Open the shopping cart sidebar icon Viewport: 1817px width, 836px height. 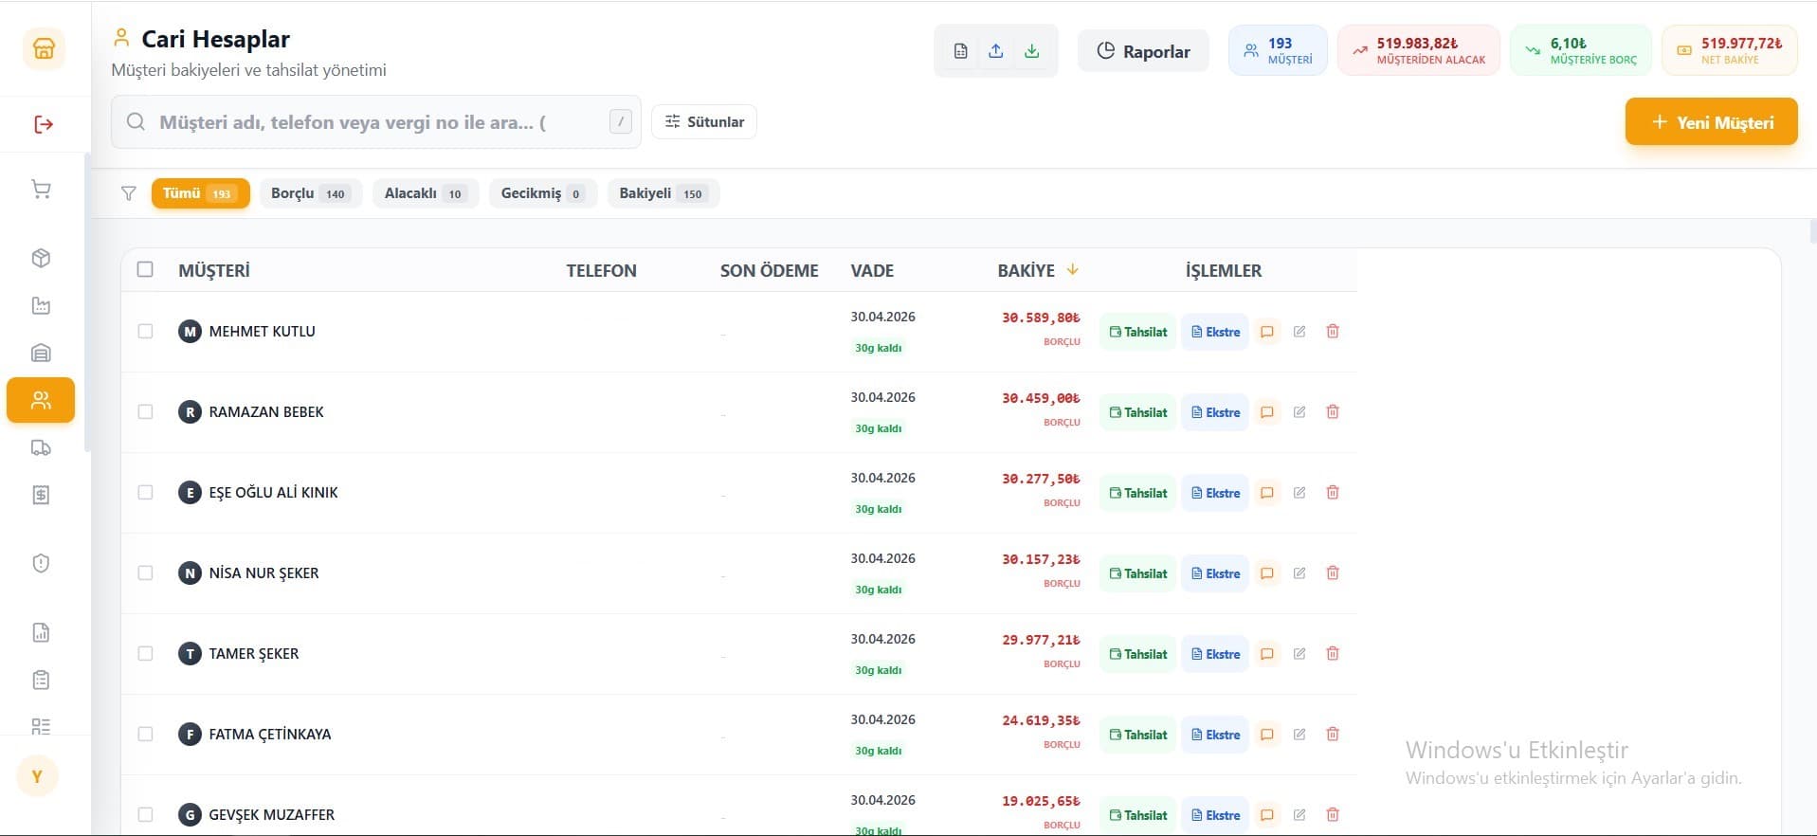pos(41,190)
